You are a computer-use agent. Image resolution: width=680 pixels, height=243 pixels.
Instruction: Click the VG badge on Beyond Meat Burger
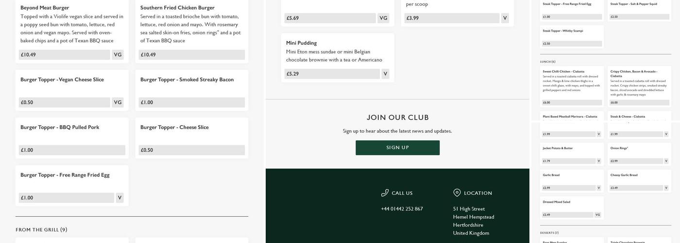click(x=118, y=55)
